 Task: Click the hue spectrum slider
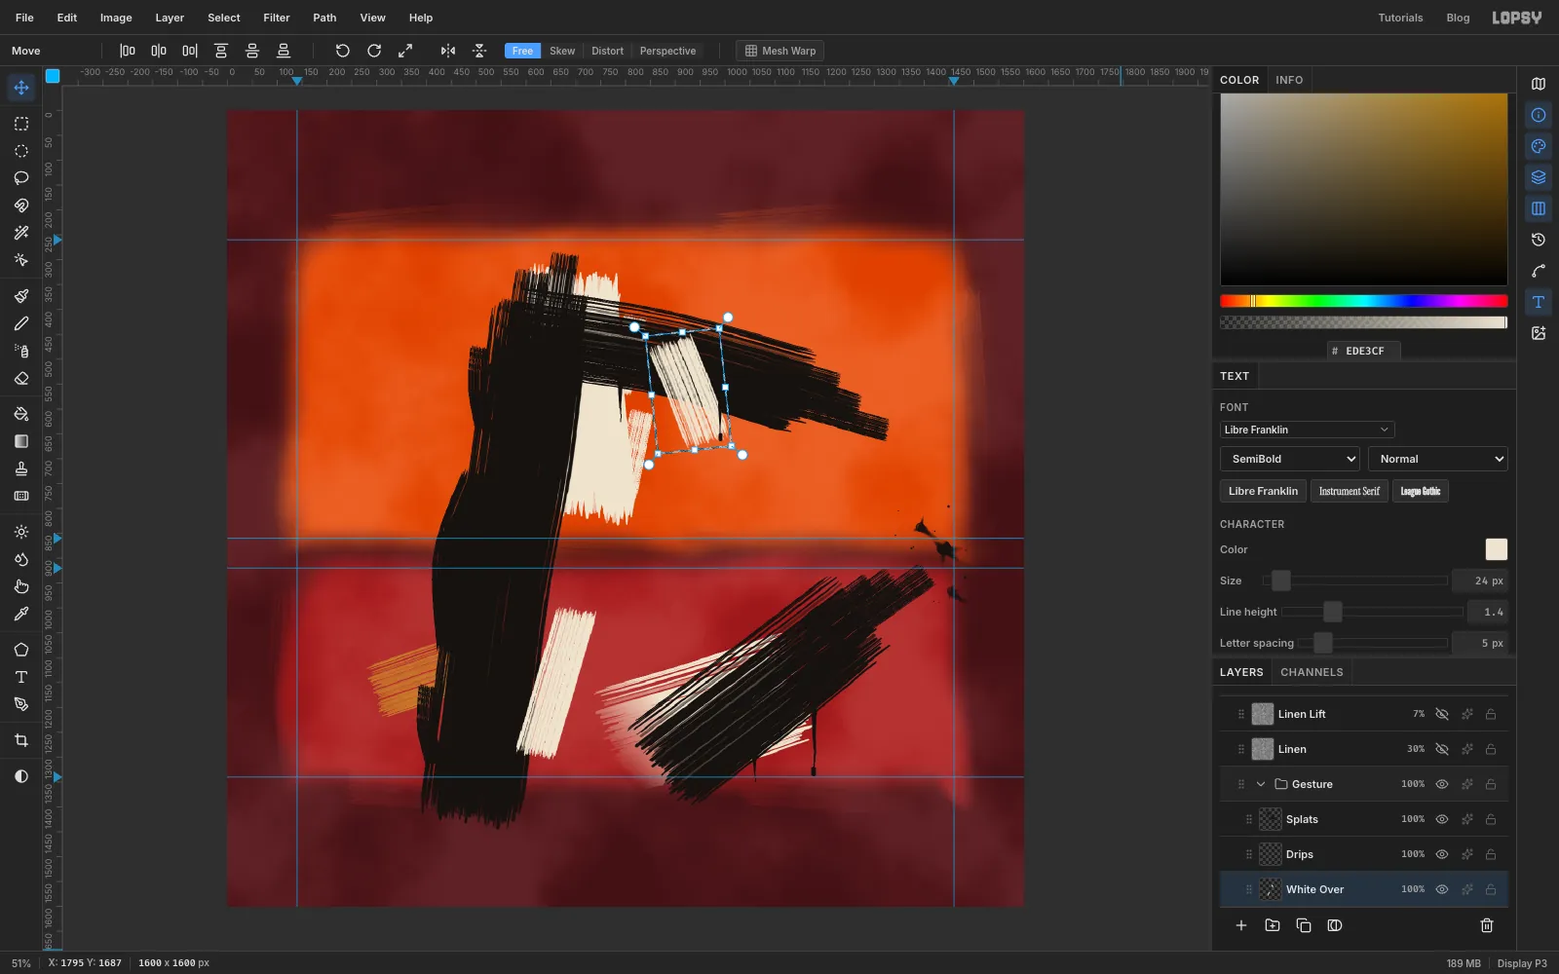click(x=1363, y=301)
